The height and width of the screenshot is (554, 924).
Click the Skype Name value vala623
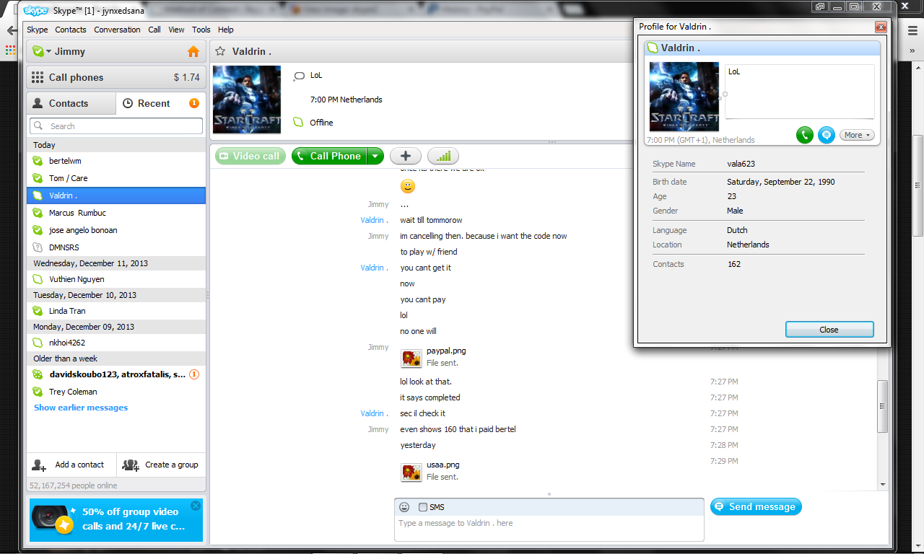click(741, 164)
